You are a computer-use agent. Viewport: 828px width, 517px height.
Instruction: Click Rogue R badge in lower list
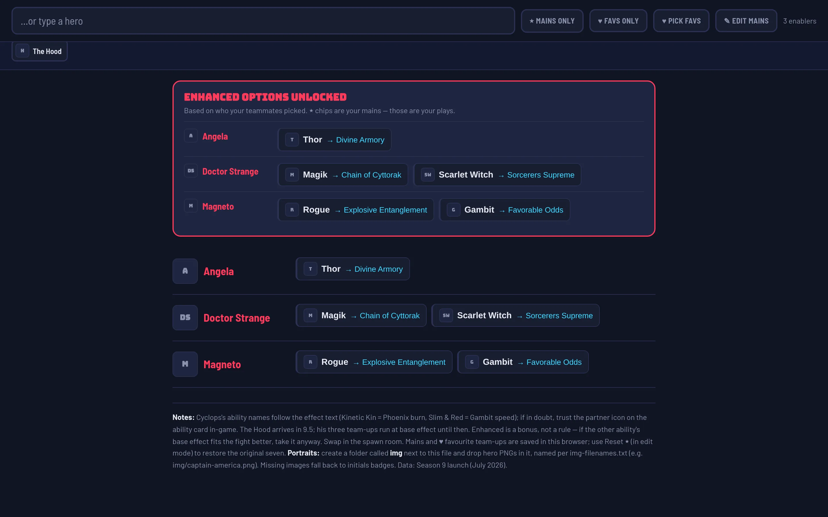point(310,362)
